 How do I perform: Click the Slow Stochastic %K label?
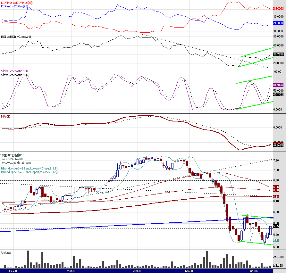click(x=15, y=71)
